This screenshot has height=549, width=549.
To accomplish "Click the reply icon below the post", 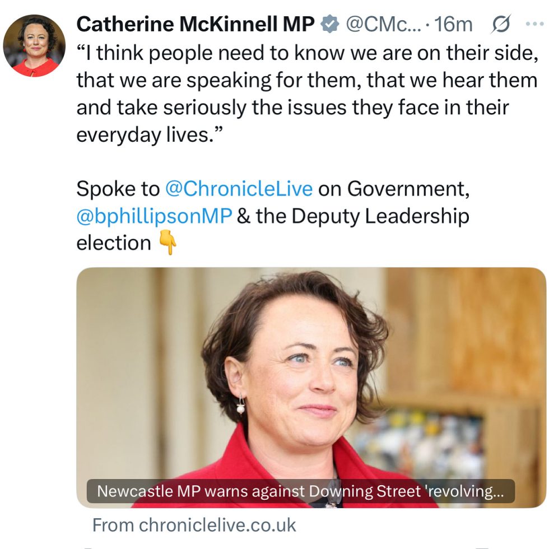I will 87,546.
